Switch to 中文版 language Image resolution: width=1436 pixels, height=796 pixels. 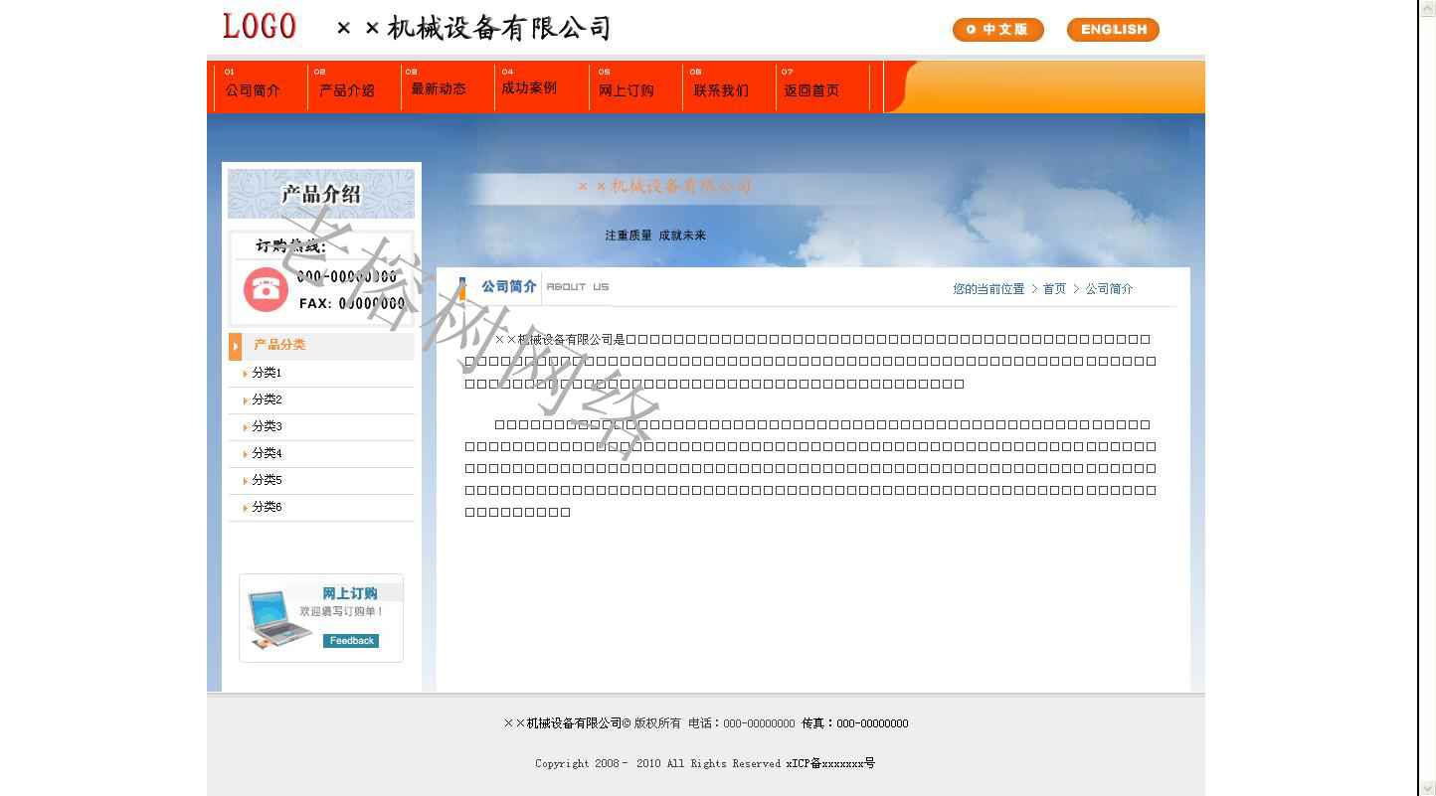[997, 30]
